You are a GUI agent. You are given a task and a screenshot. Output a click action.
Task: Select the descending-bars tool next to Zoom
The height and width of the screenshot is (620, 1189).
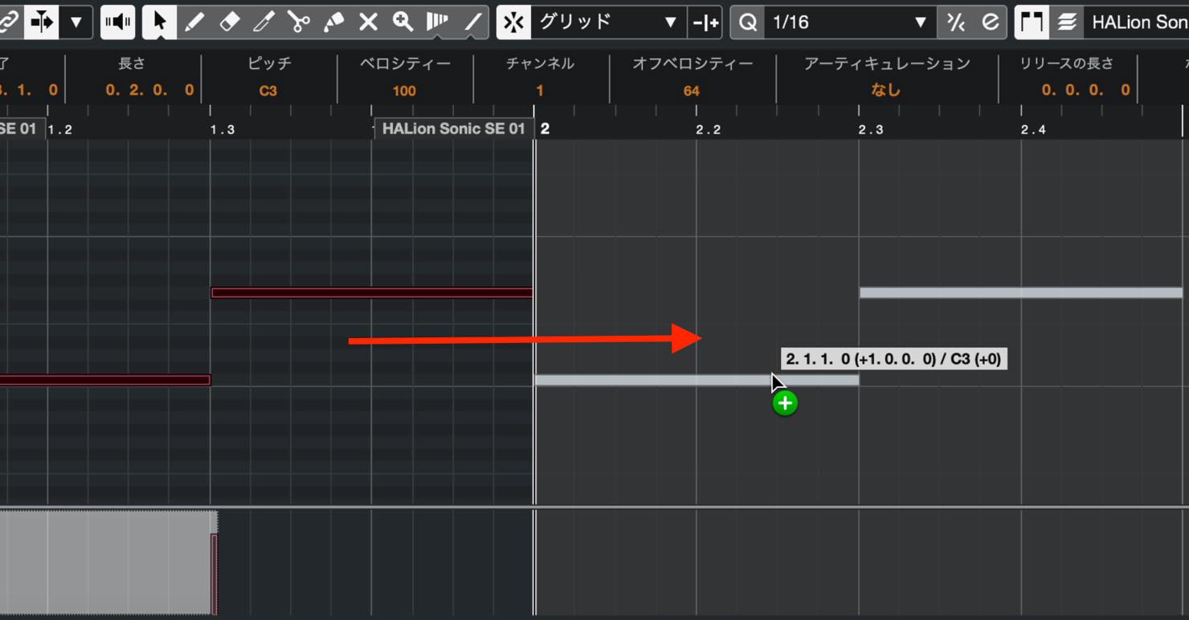[x=437, y=22]
